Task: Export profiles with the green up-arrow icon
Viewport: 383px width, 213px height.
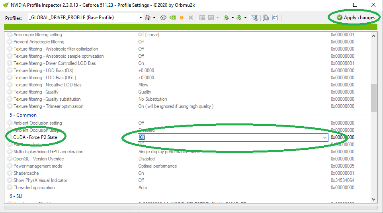Action: [226, 18]
